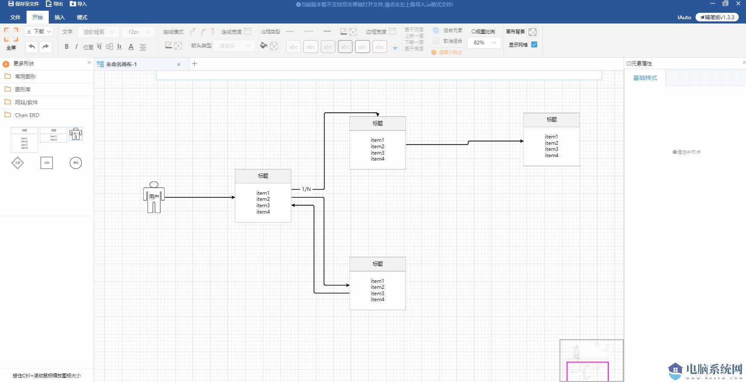Open the 基础样式 properties tab
The width and height of the screenshot is (746, 382).
[x=645, y=78]
